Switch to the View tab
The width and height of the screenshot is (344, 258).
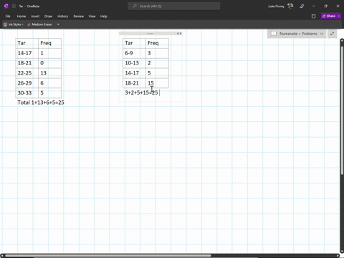click(92, 16)
